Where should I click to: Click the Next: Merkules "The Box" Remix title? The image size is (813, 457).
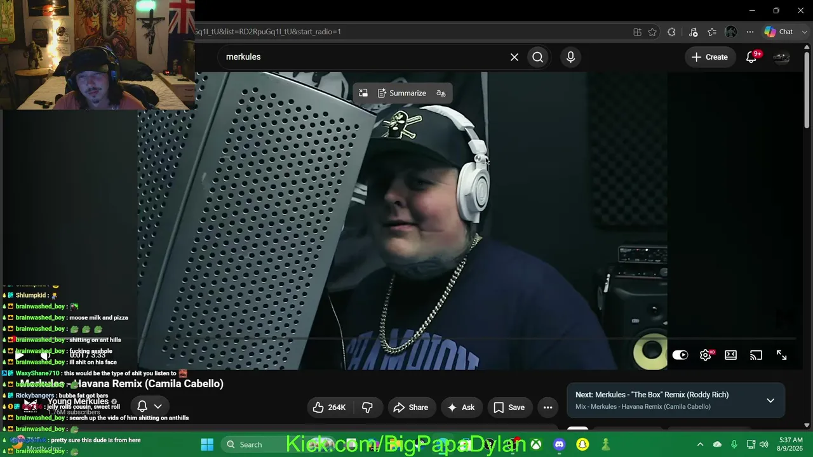(652, 395)
